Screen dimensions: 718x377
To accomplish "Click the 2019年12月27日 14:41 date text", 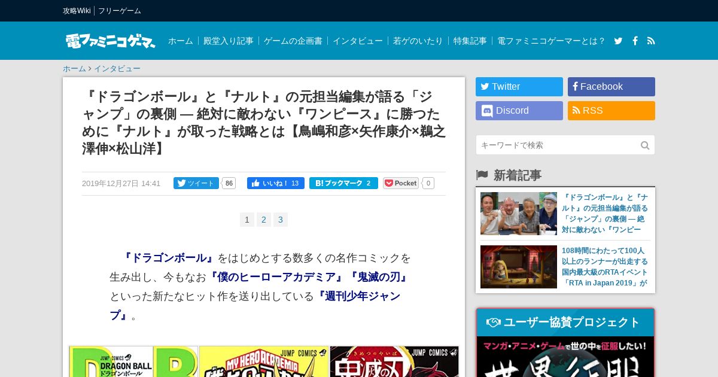I will click(x=121, y=184).
